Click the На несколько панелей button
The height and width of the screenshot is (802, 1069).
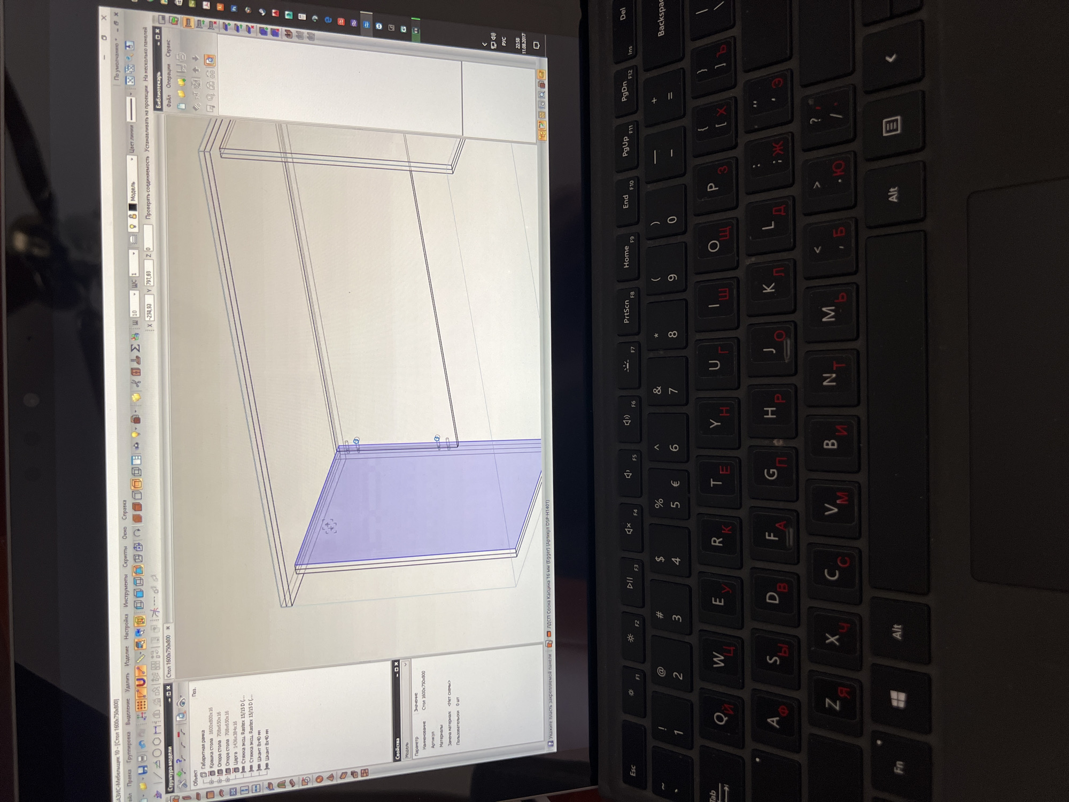(146, 53)
